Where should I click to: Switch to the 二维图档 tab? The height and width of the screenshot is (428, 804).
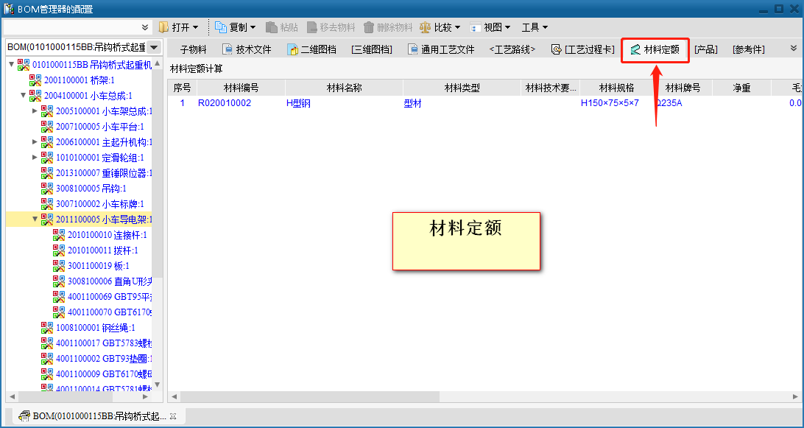(x=311, y=50)
